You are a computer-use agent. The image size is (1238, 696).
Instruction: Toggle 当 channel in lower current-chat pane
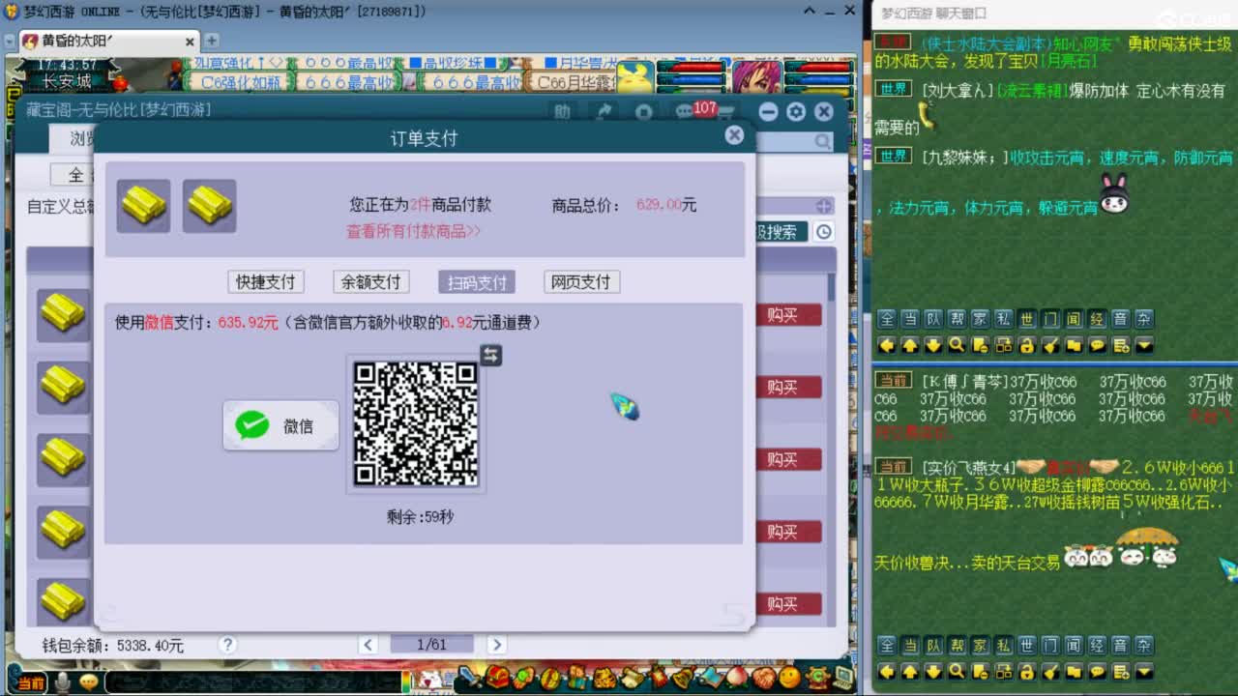tap(910, 645)
